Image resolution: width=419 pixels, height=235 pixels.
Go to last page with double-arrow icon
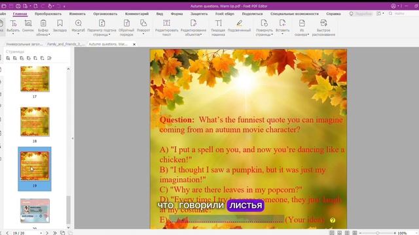coord(55,233)
